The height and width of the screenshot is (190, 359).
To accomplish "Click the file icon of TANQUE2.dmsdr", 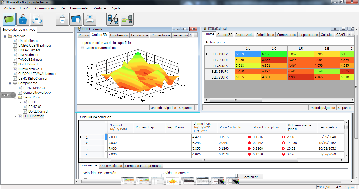I will tap(15, 60).
